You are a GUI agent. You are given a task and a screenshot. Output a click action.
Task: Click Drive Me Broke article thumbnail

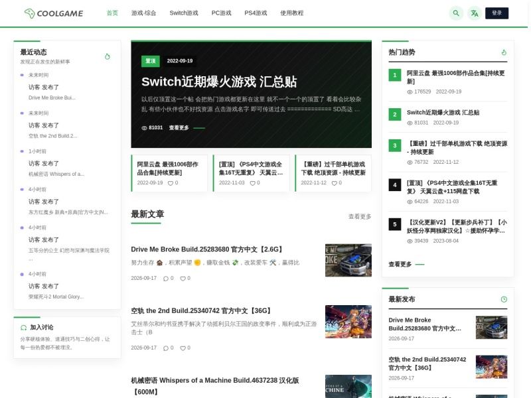click(348, 260)
